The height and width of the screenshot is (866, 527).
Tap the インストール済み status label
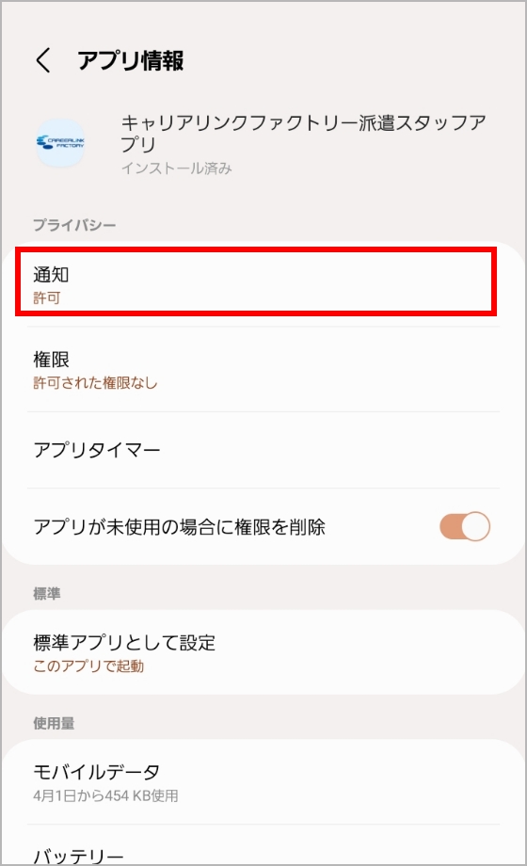coord(176,168)
